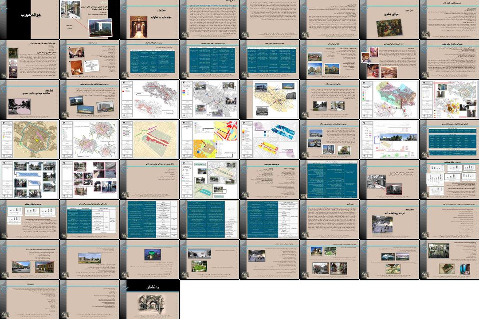This screenshot has width=479, height=319.
Task: Select slide with blue and yellow 3D maps
Action: tap(270, 140)
